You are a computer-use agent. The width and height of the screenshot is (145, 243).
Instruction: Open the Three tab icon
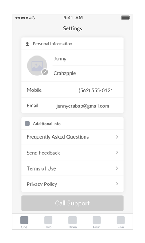coord(72,220)
